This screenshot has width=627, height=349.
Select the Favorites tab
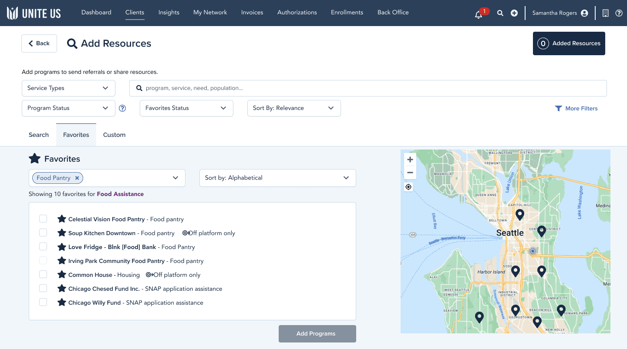tap(76, 135)
